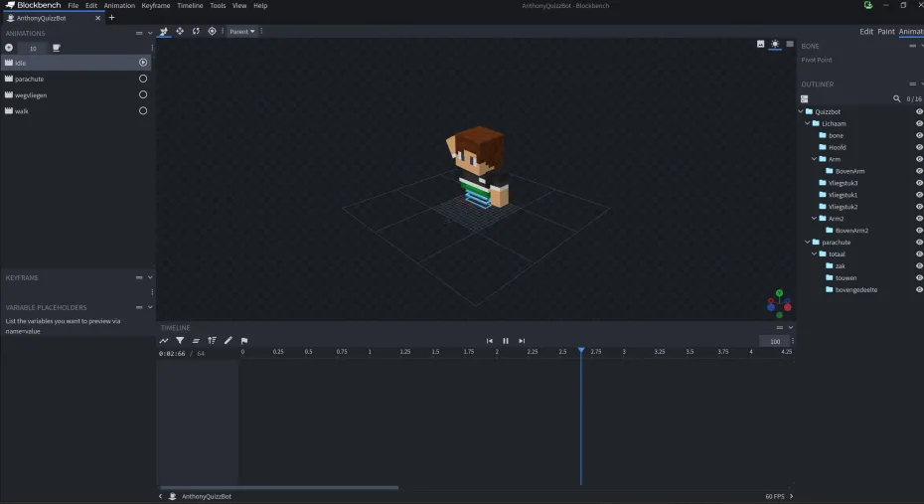
Task: Click the pencil icon in timeline toolbar
Action: (229, 341)
